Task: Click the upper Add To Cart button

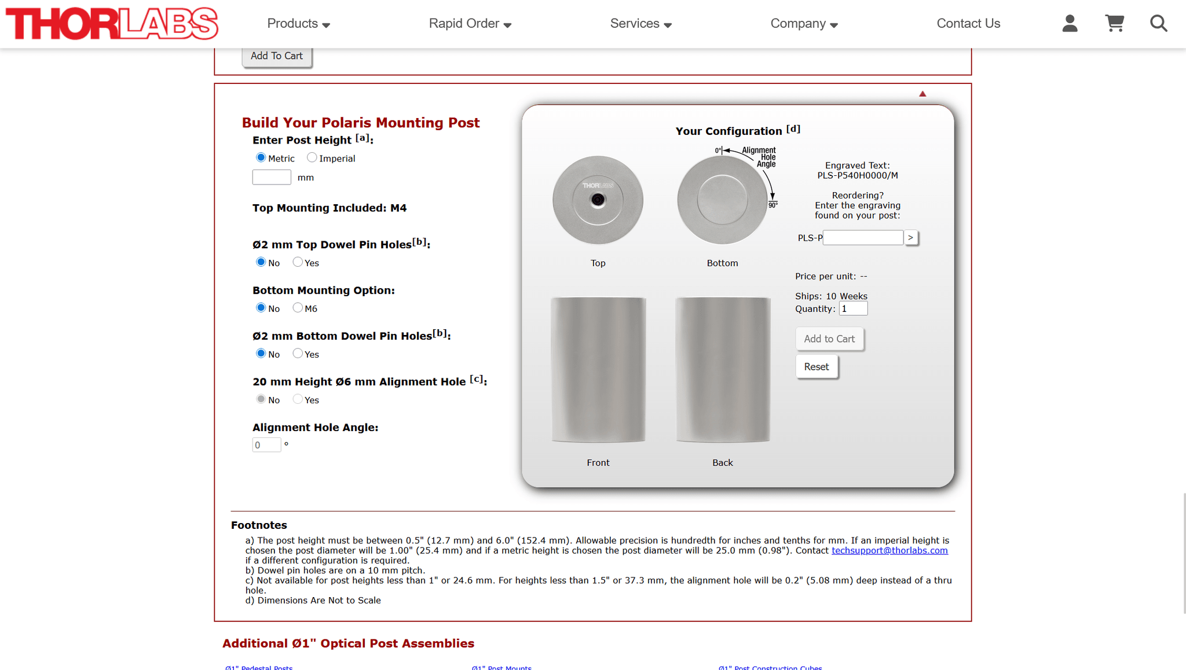Action: pyautogui.click(x=277, y=56)
